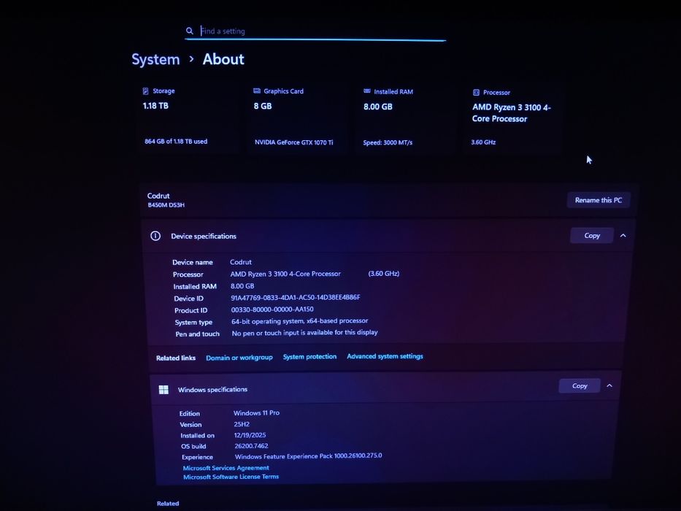
Task: Click Rename this PC button
Action: point(599,200)
